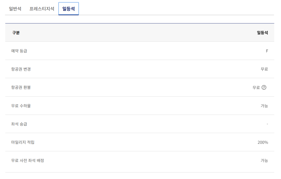Select the 항공권 변경 row label
The width and height of the screenshot is (281, 179).
pos(21,69)
